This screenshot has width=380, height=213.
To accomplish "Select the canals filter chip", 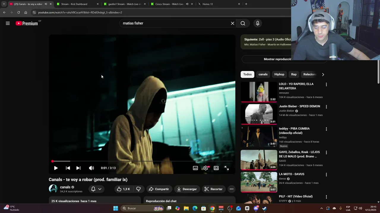I will tap(263, 75).
